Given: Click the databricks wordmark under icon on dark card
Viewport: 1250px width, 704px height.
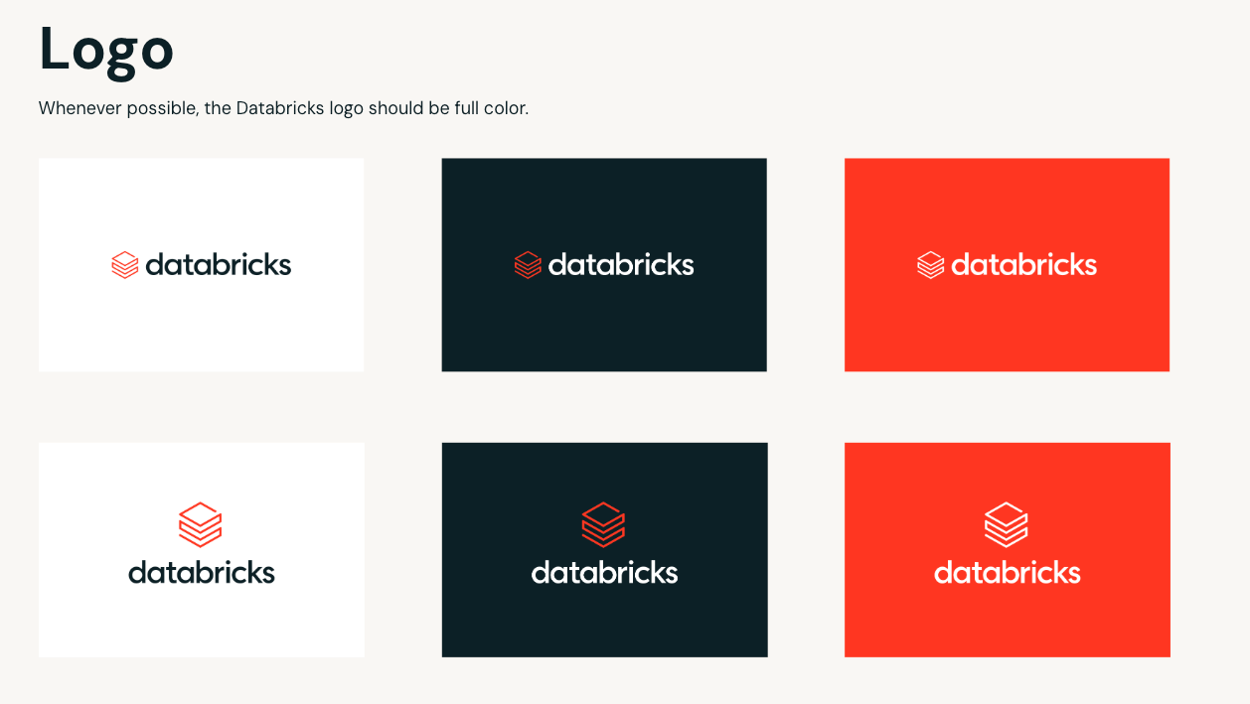Looking at the screenshot, I should click(x=604, y=572).
